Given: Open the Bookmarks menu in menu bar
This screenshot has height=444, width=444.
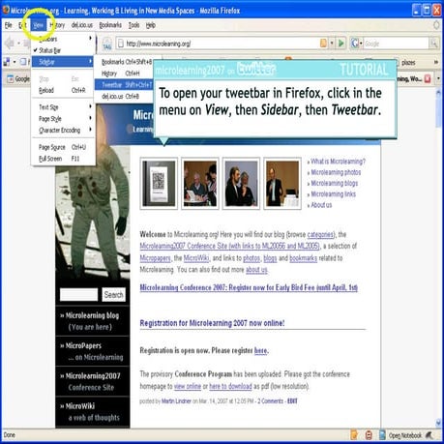Looking at the screenshot, I should (x=110, y=25).
